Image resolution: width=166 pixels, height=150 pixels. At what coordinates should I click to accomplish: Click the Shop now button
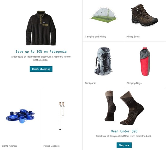[124, 145]
